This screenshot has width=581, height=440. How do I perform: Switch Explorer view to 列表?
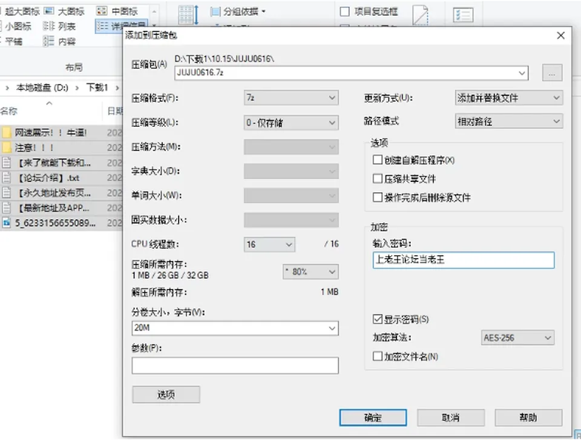(60, 26)
